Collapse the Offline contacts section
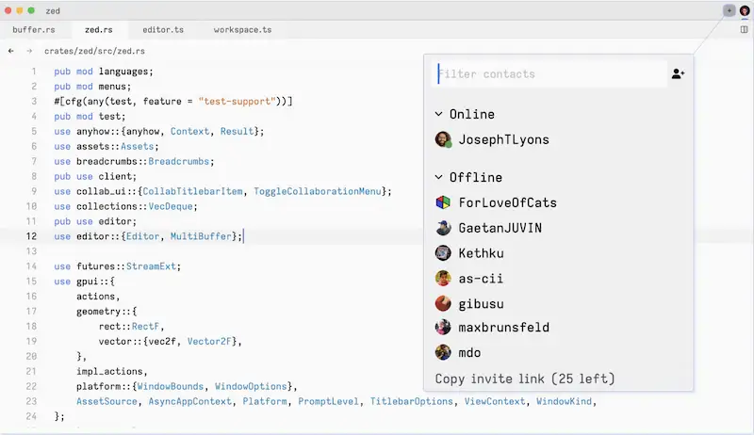 [439, 177]
